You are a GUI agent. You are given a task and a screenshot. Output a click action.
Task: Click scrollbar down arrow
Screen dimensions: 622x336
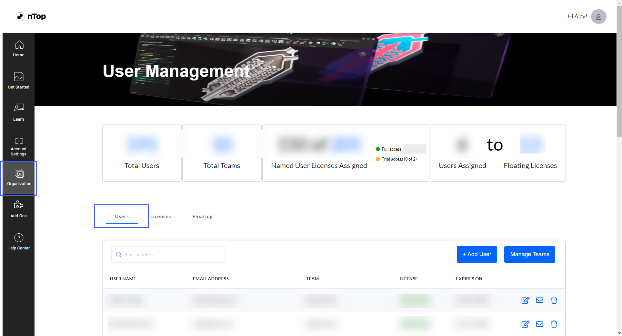(x=619, y=333)
